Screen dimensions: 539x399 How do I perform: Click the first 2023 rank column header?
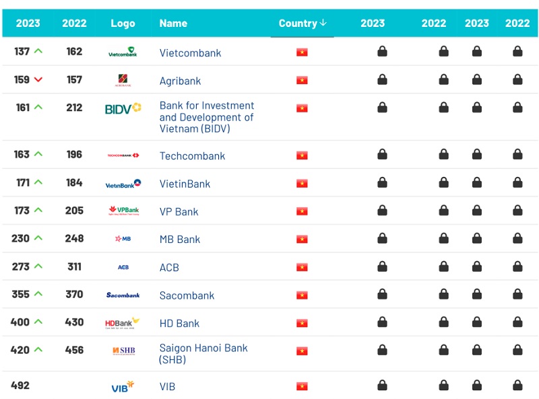[x=28, y=24]
